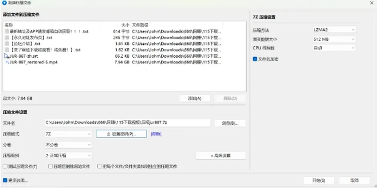The width and height of the screenshot is (377, 188).
Task: Click the subtitle file icon of JUR-887-zh.srt
Action: 7,56
